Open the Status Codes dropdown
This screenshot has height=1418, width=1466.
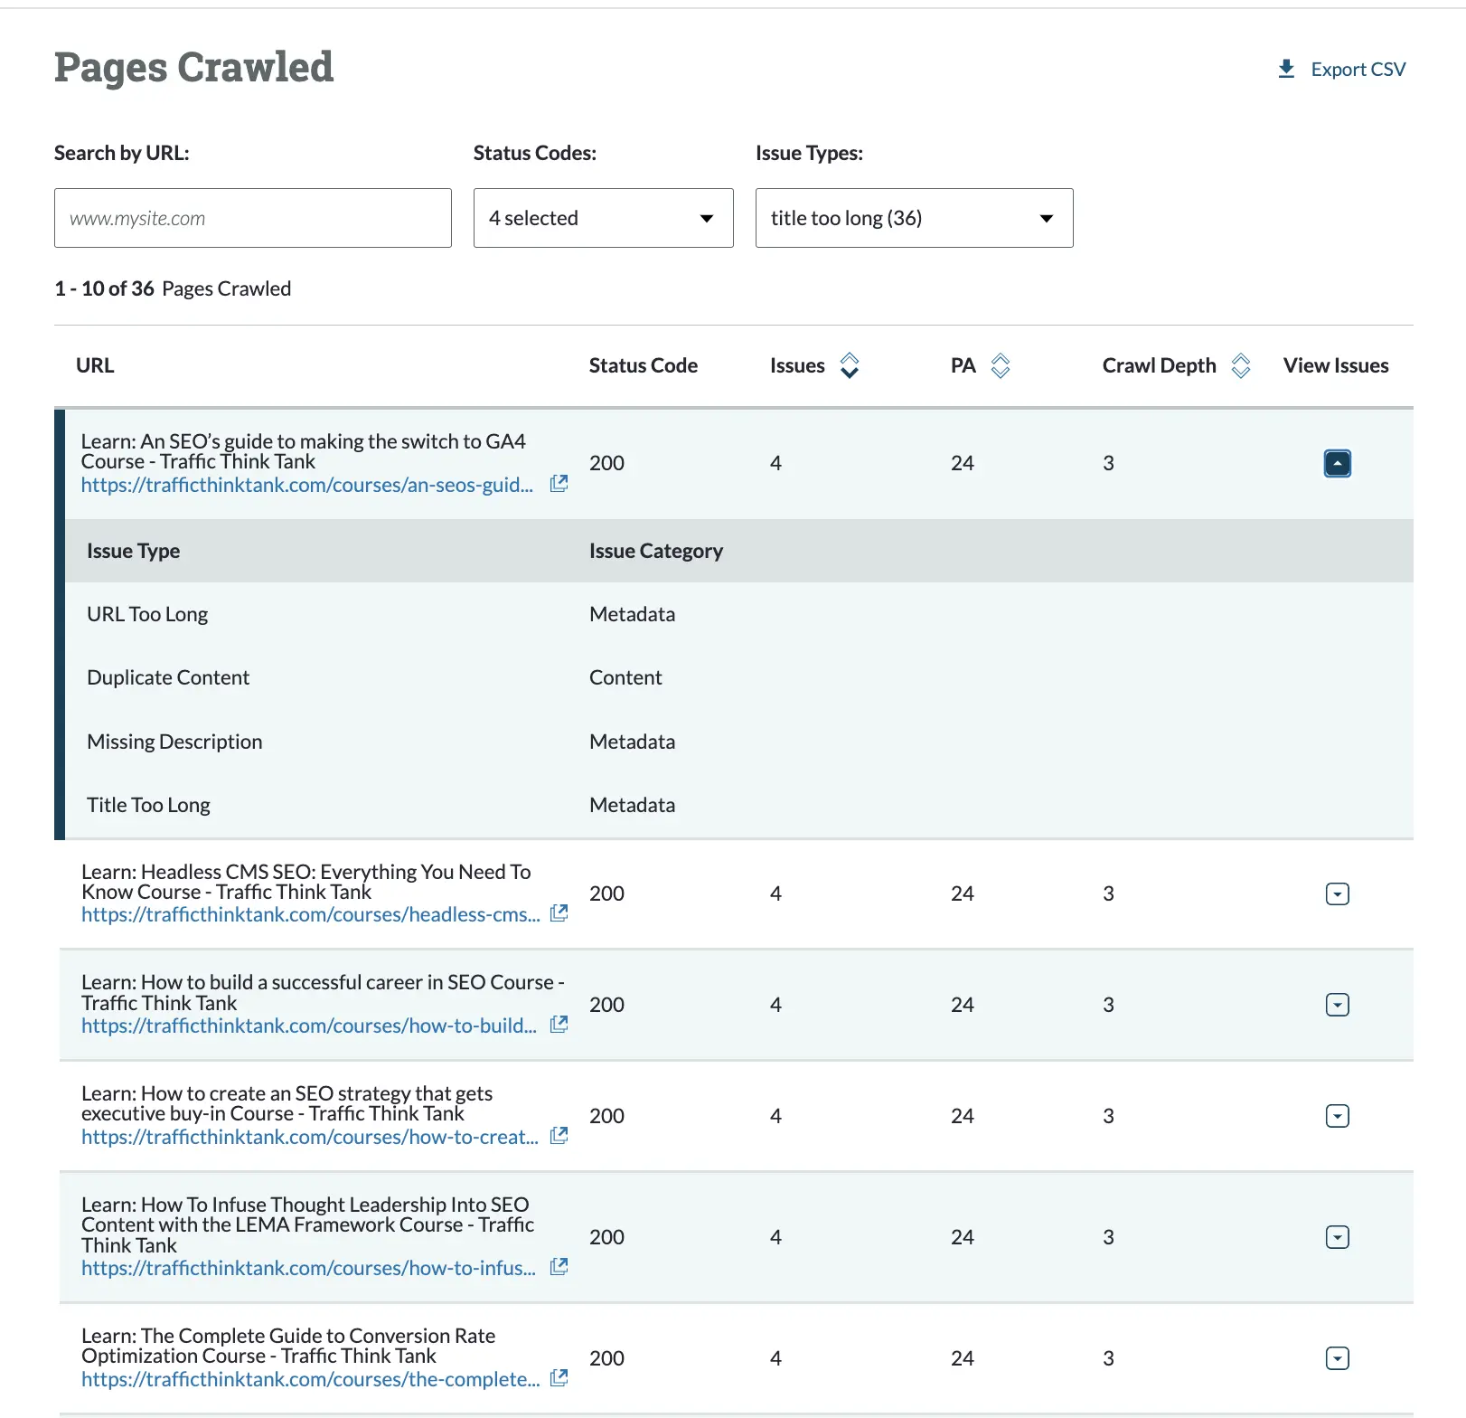pos(603,217)
